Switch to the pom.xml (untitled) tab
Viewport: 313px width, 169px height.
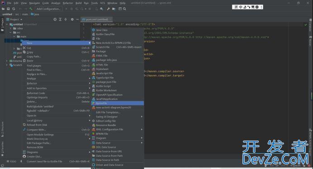(x=97, y=19)
